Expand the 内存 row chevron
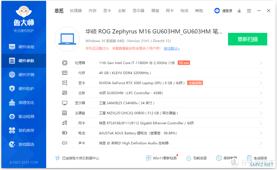277x170 pixels. pos(261,73)
